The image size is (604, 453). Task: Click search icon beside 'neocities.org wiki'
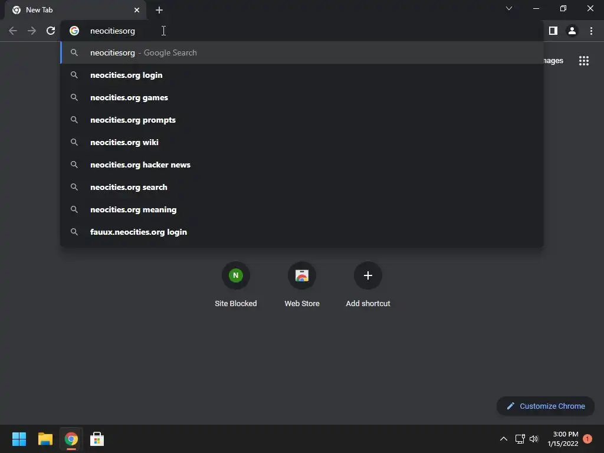pos(74,142)
